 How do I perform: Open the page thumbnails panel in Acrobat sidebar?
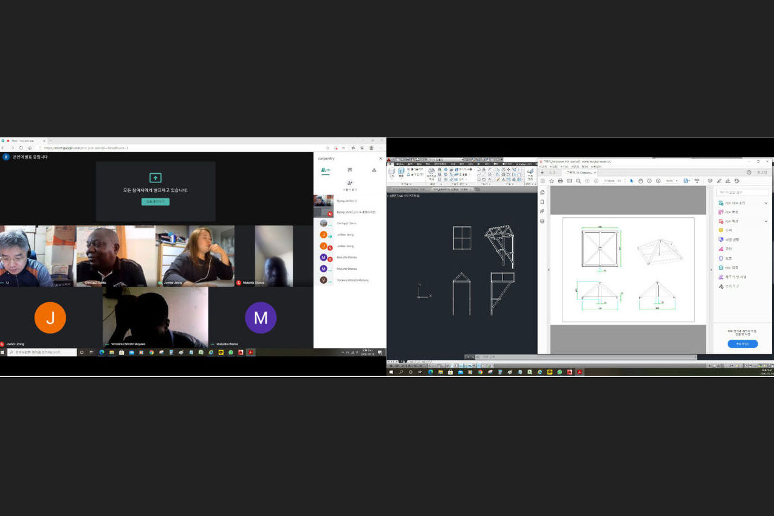click(x=543, y=193)
